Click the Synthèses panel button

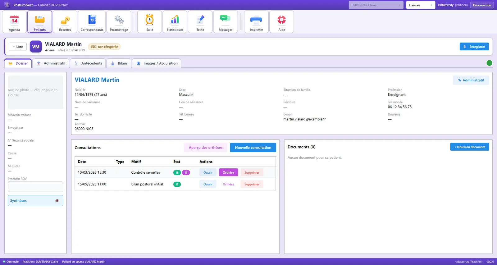35,201
